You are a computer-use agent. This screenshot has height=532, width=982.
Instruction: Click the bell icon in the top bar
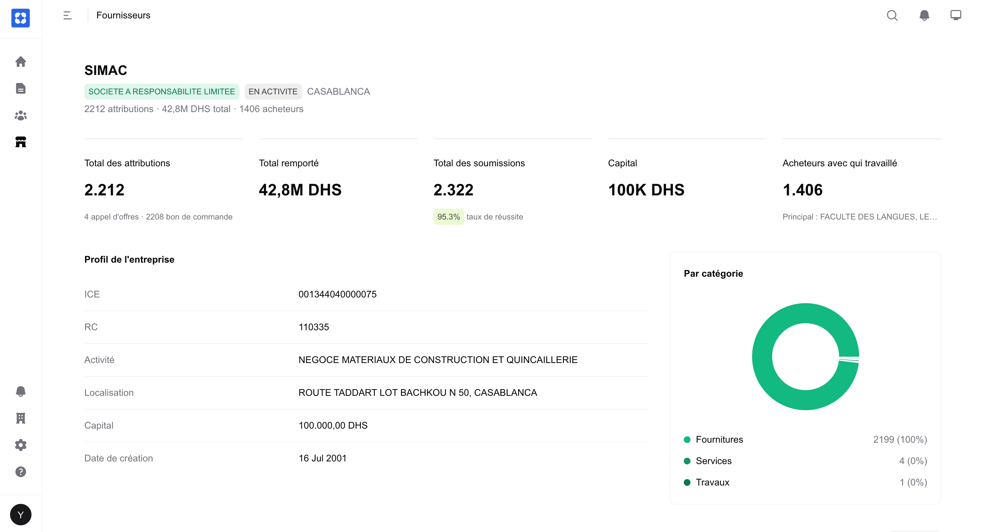click(x=924, y=15)
